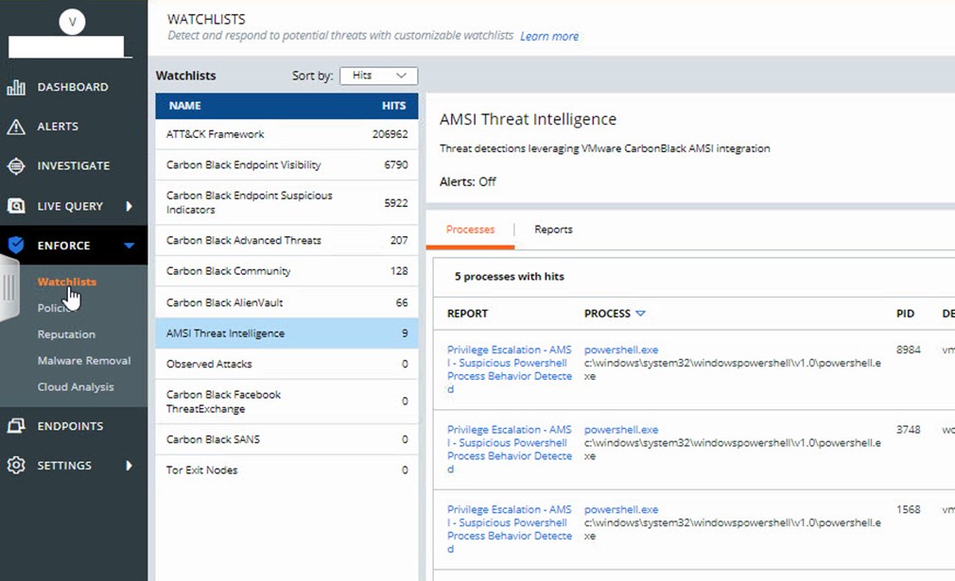
Task: Click the Settings label
Action: point(64,466)
